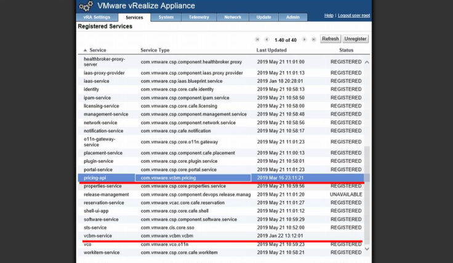Viewport: 453px width, 263px height.
Task: Click REGISTERED status of identity row
Action: [x=346, y=89]
